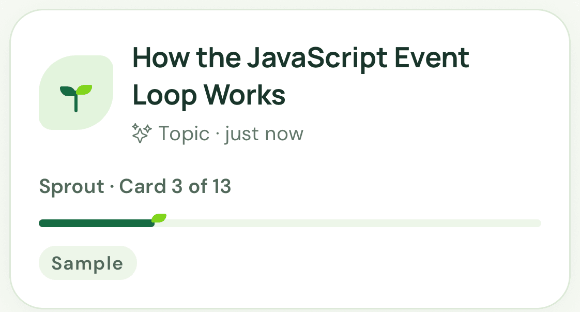Screen dimensions: 580x312
Task: Click the "Sprout · Card 3 of 13" label
Action: pos(135,186)
